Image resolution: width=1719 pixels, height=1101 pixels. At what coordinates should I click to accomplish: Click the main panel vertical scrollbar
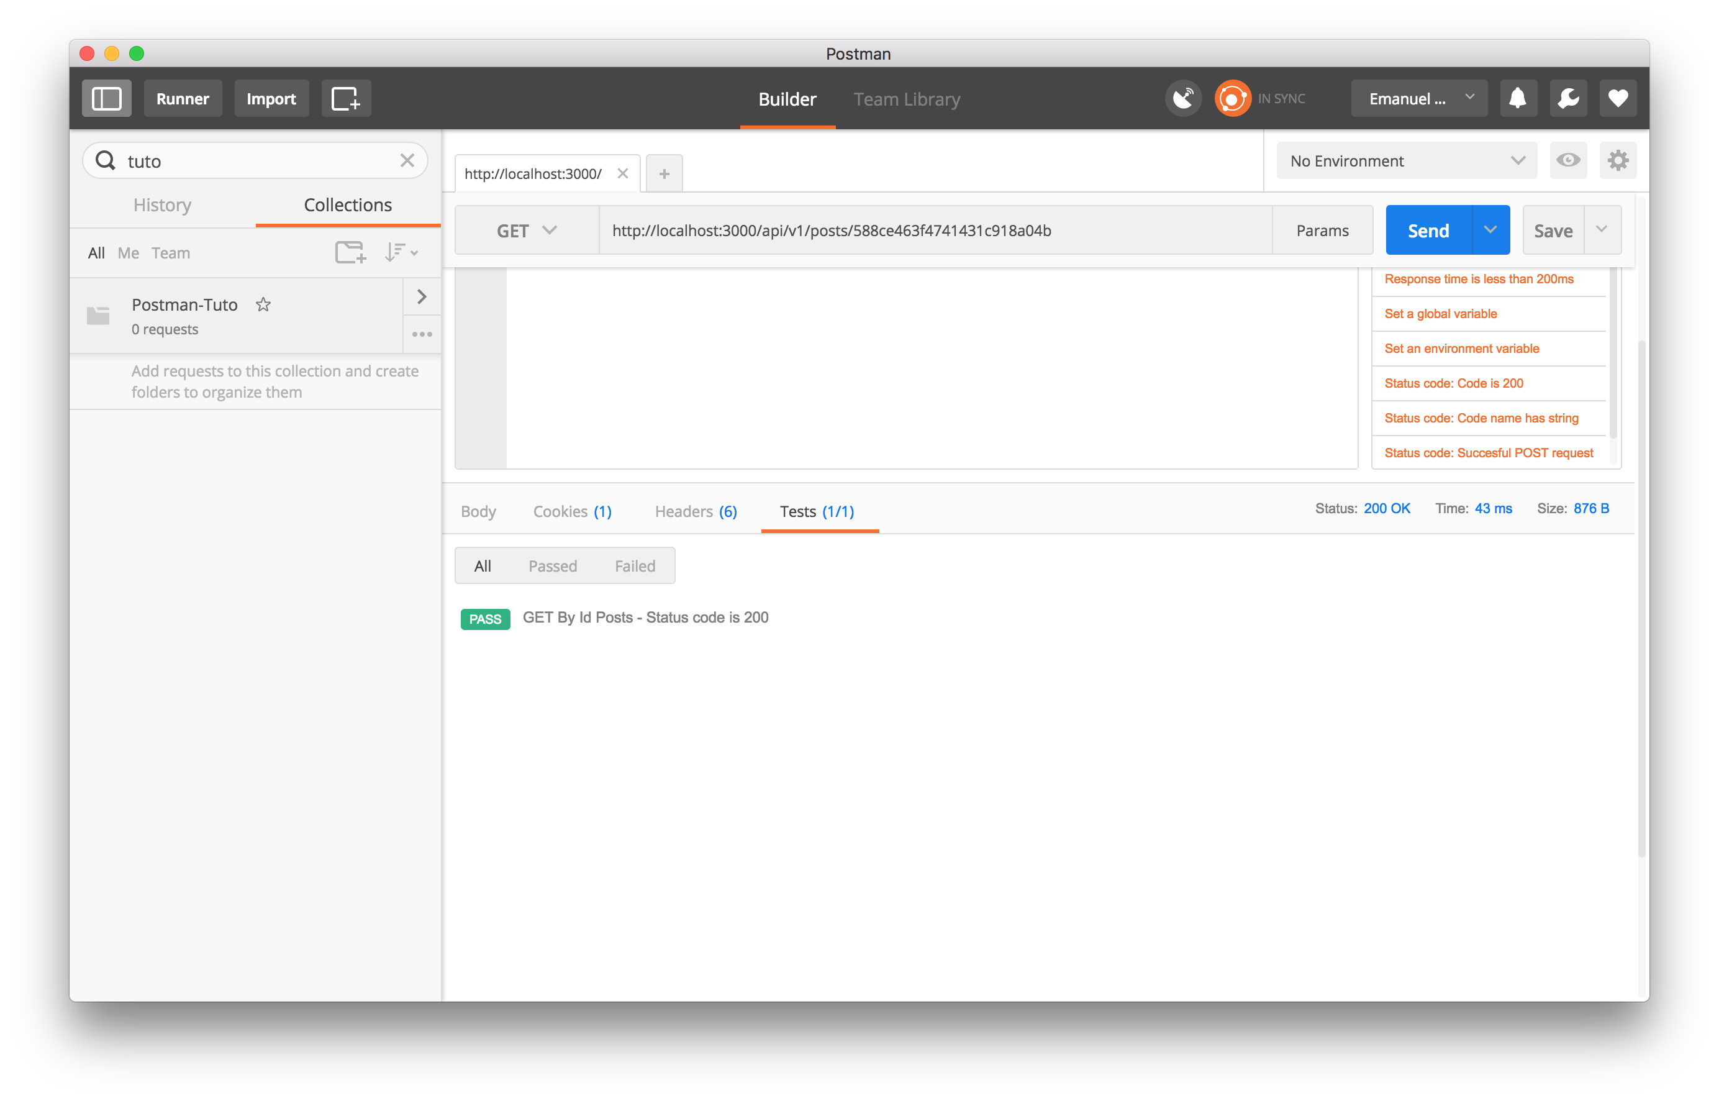1641,598
